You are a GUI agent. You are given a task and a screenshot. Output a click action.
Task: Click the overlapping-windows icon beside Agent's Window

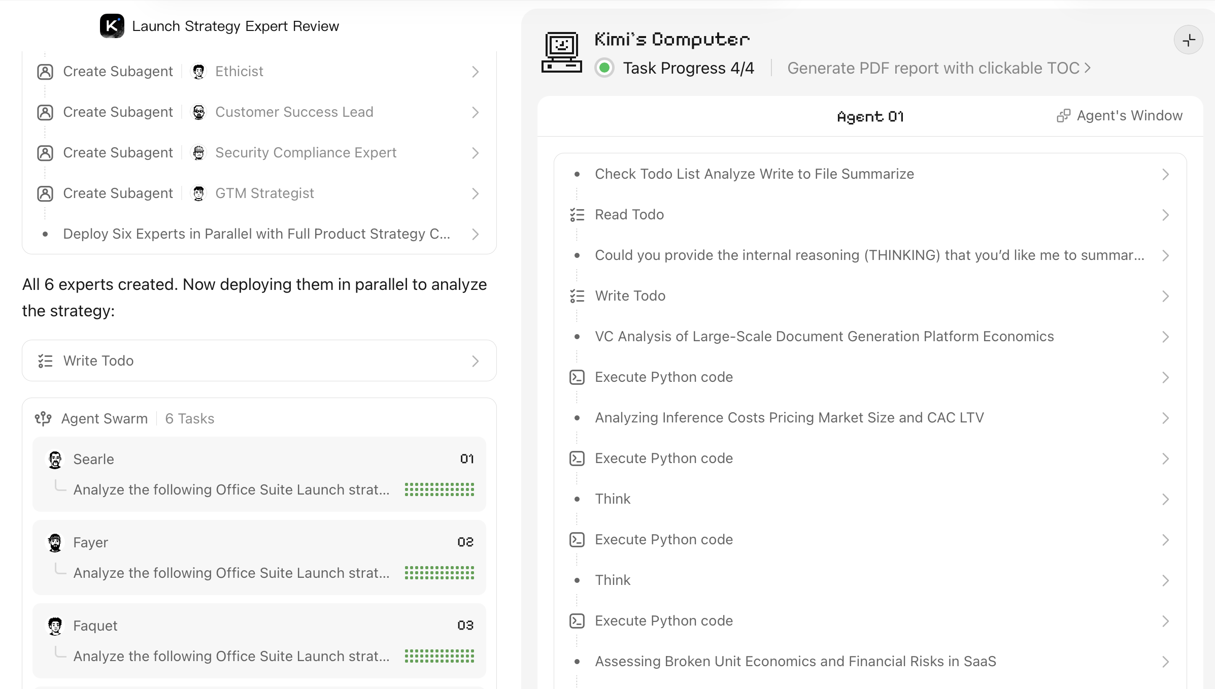pyautogui.click(x=1064, y=116)
